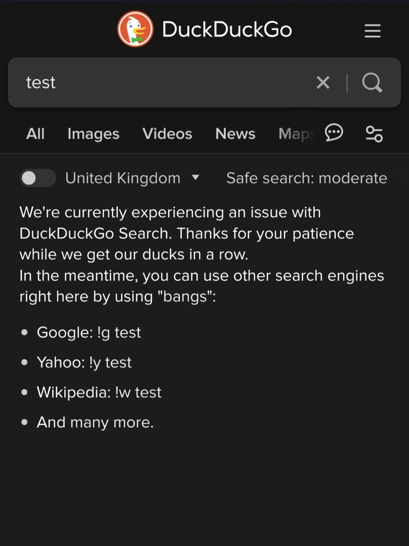Click the "Yahoo: !y test" bang item
Image resolution: width=409 pixels, height=546 pixels.
[84, 362]
